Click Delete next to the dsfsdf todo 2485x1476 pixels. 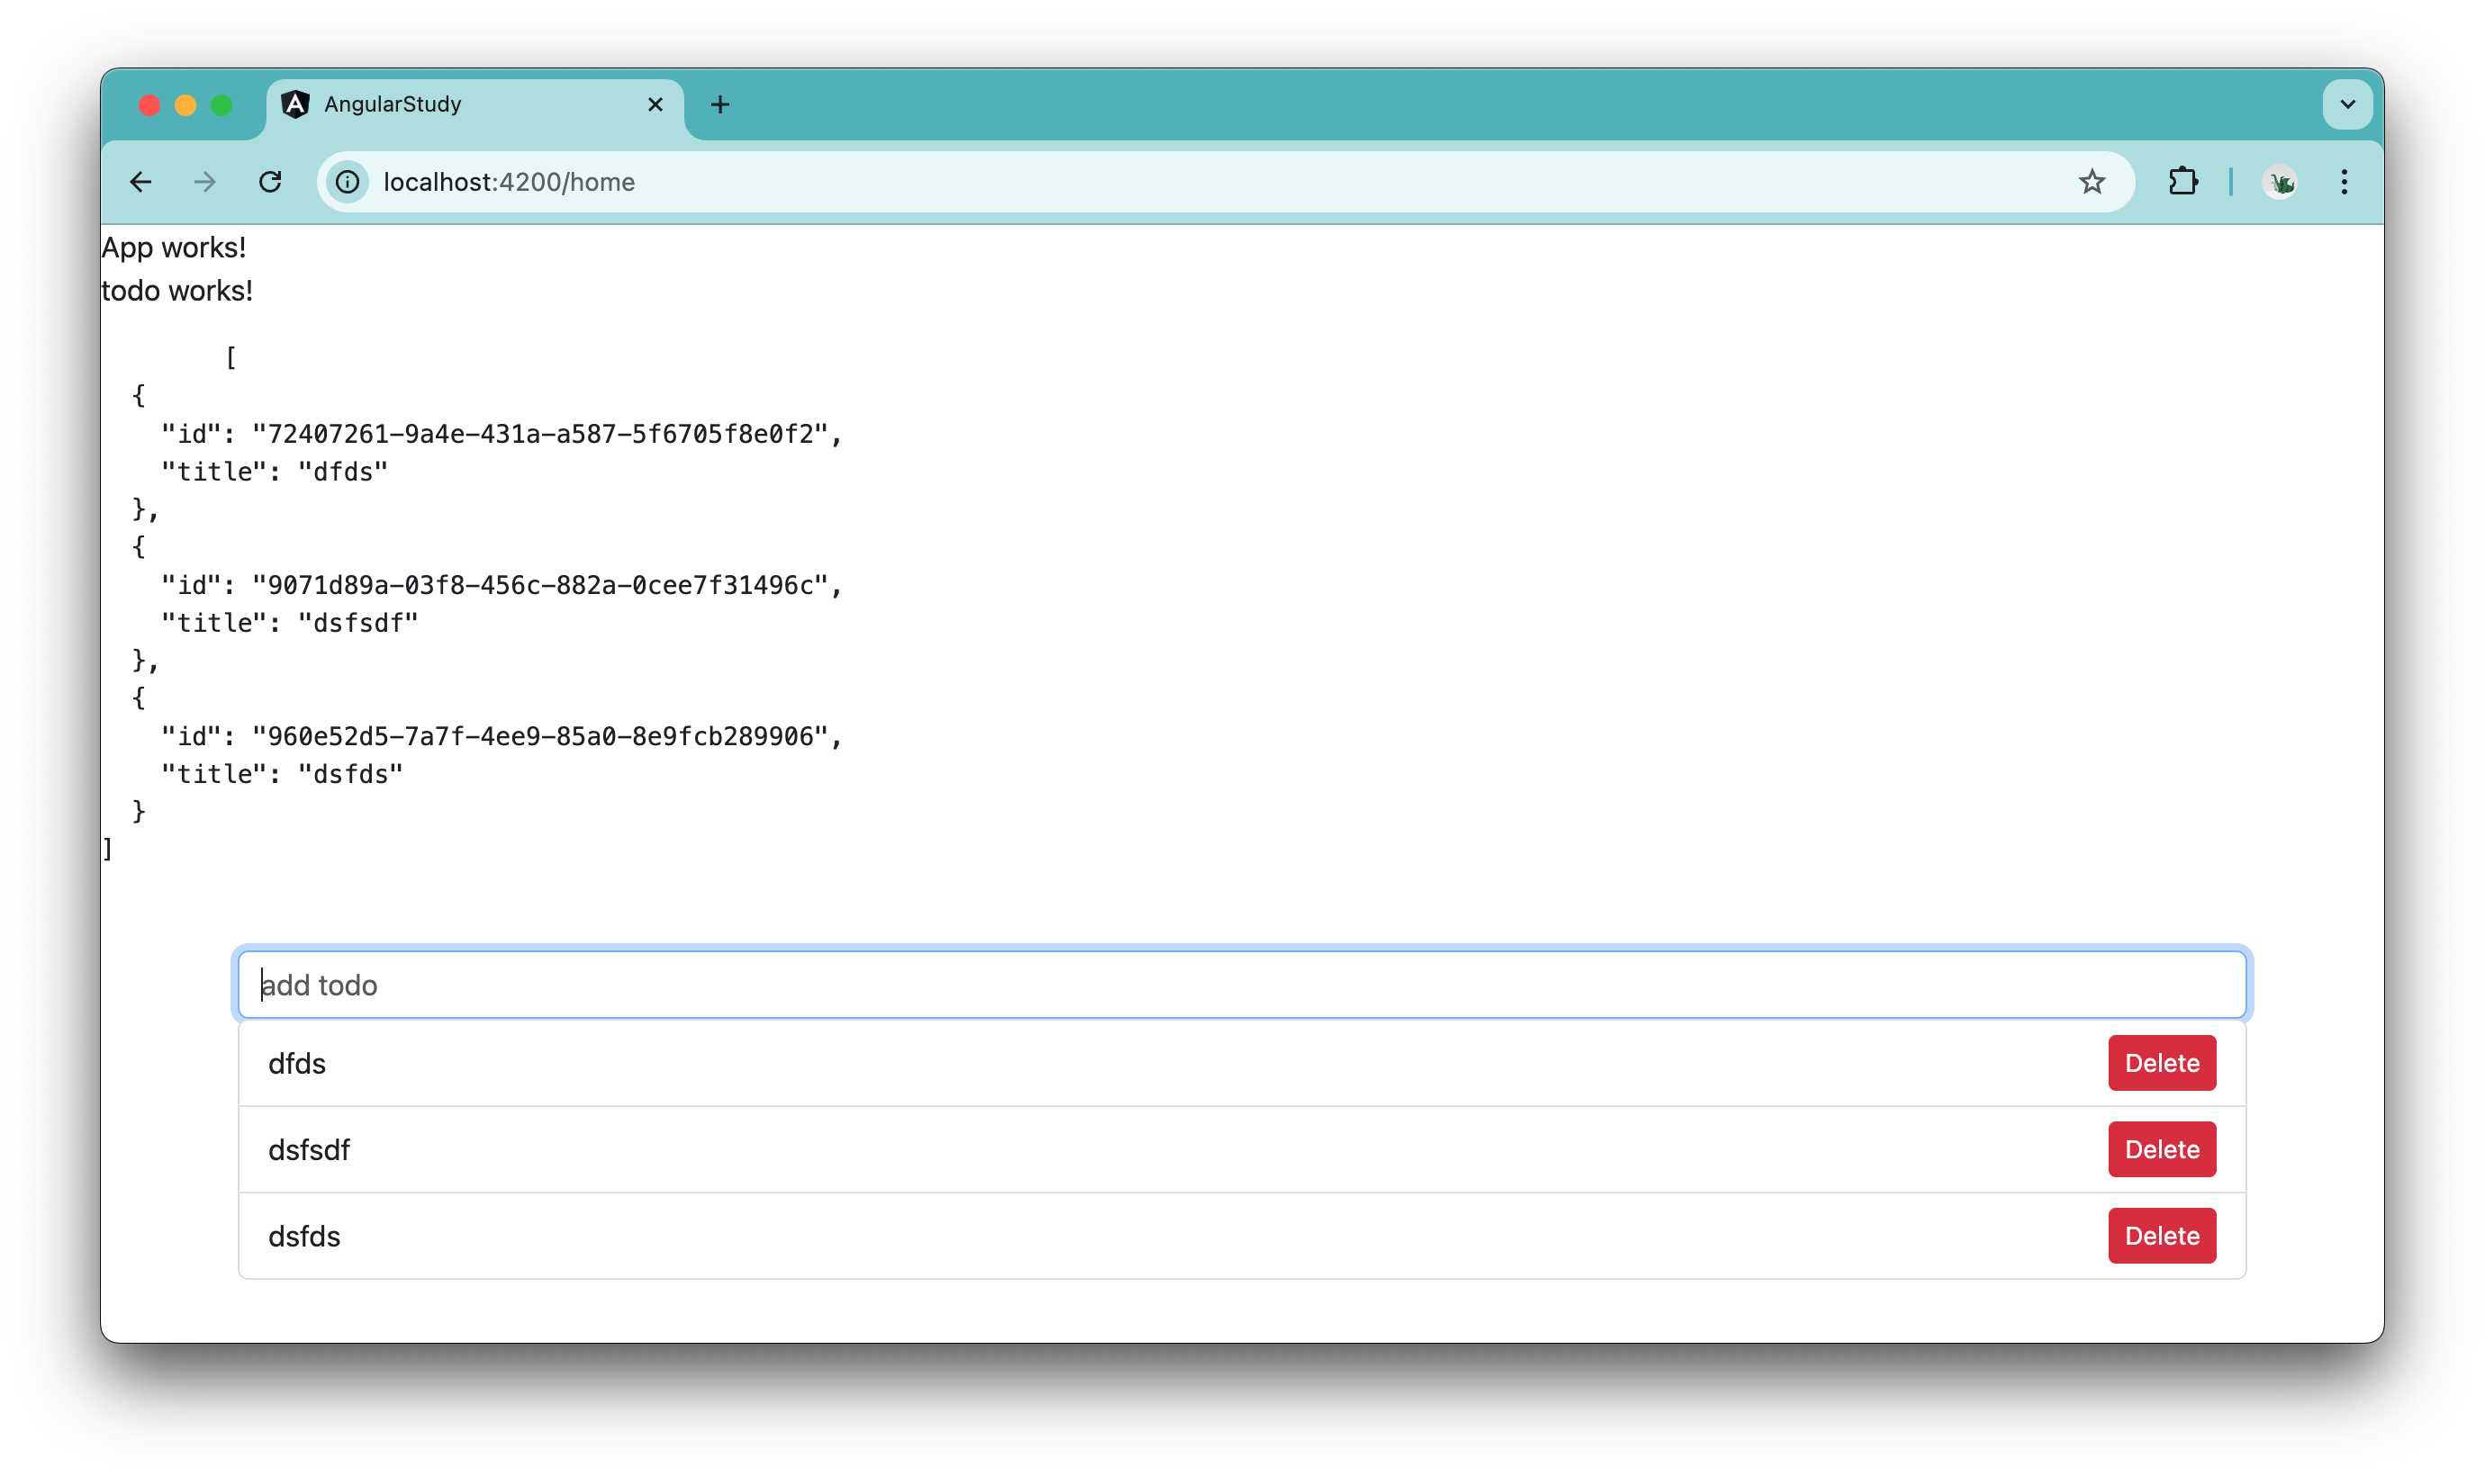(2161, 1148)
